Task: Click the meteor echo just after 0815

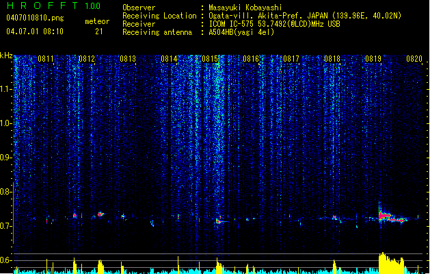Action: [x=219, y=221]
